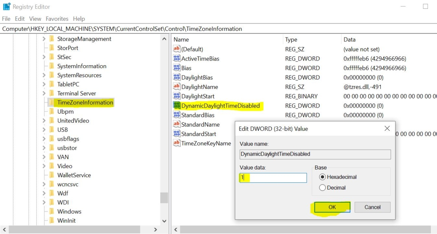Close the Edit DWORD dialog
This screenshot has width=437, height=234.
click(387, 128)
